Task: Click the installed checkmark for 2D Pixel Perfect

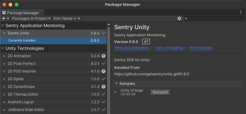Action: click(x=103, y=64)
